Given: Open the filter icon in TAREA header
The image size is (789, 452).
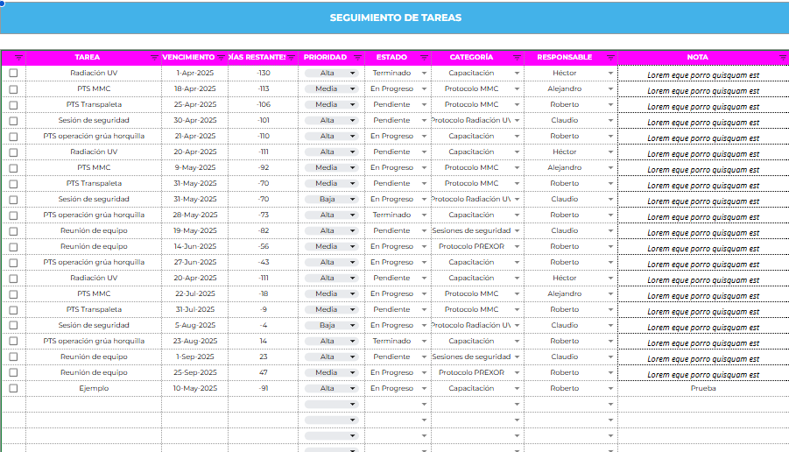Looking at the screenshot, I should click(155, 58).
